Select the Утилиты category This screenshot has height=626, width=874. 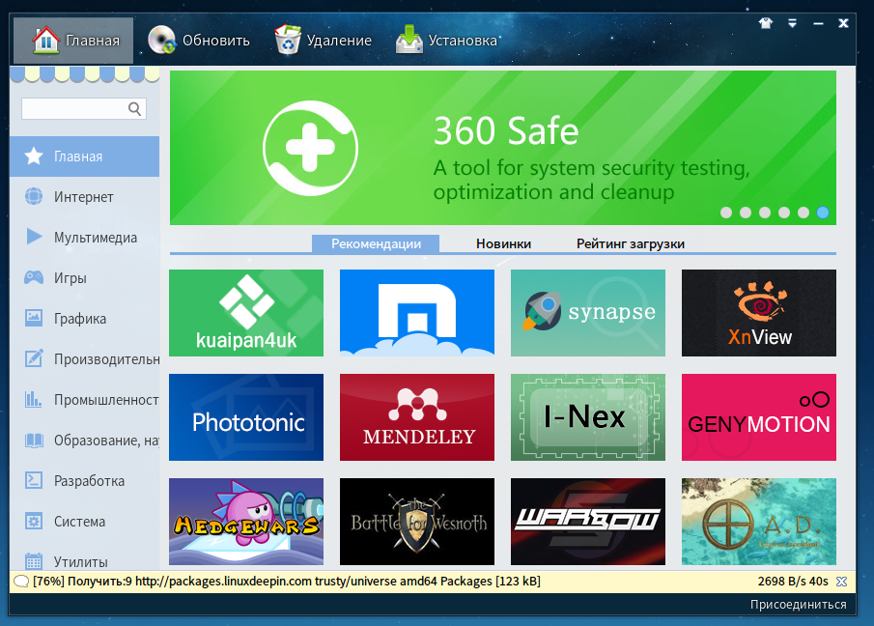coord(84,559)
